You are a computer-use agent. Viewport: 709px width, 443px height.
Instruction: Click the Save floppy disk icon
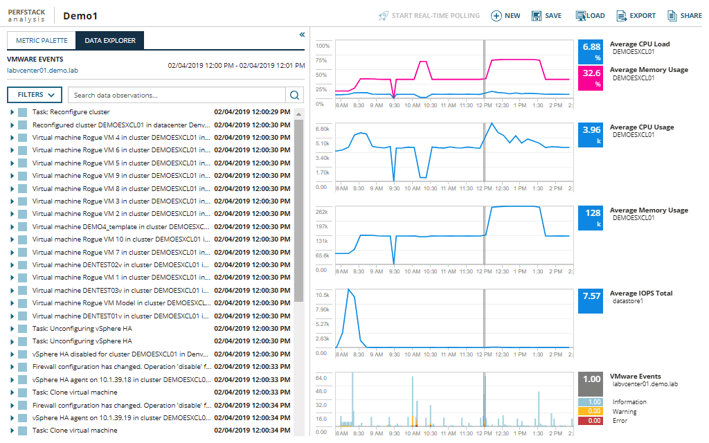[x=536, y=16]
